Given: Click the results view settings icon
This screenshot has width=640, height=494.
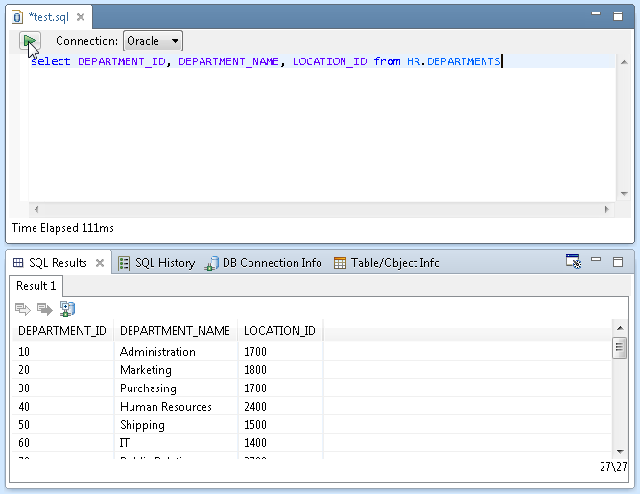Looking at the screenshot, I should pos(573,262).
